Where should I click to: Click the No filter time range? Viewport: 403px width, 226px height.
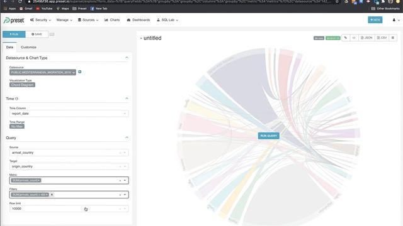[x=17, y=126]
